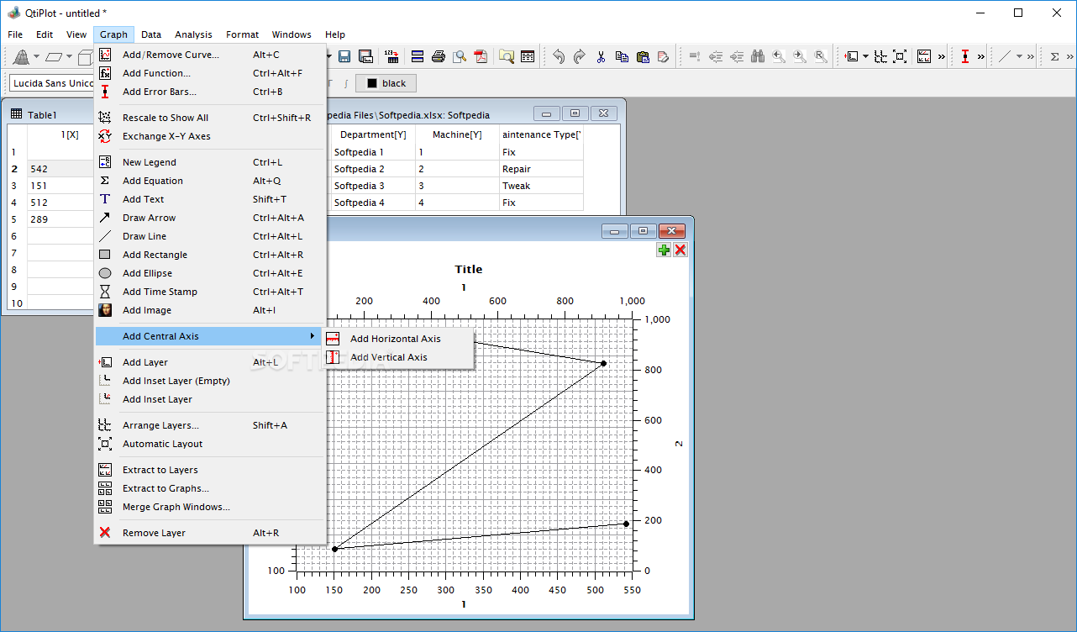Screen dimensions: 1077x632
Task: Open Print Preview from toolbar
Action: pos(460,56)
